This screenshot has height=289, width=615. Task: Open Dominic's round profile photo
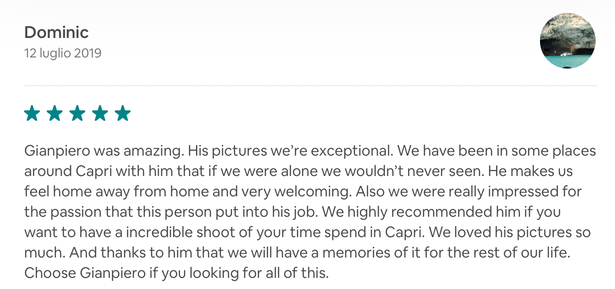coord(567,41)
